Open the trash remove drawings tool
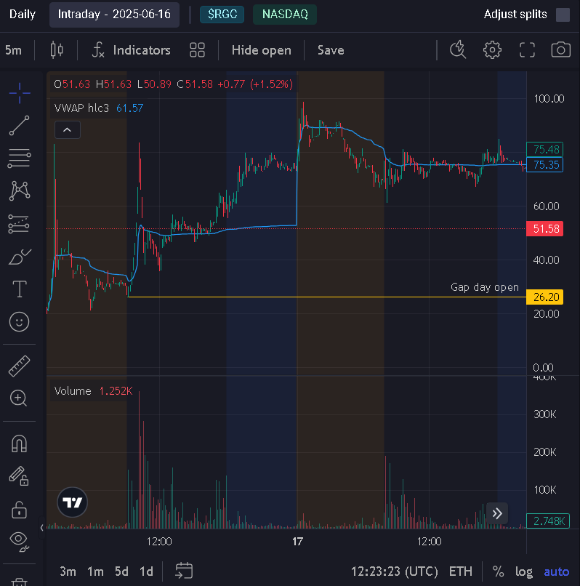Screen dimensions: 580x586 (x=20, y=582)
